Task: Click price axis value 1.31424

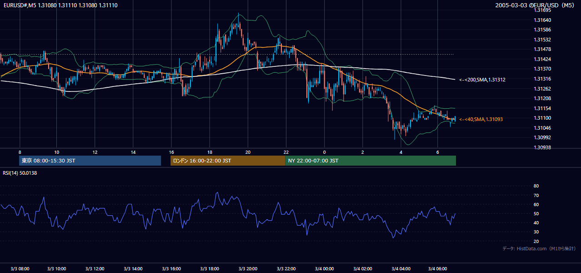Action: [x=543, y=59]
